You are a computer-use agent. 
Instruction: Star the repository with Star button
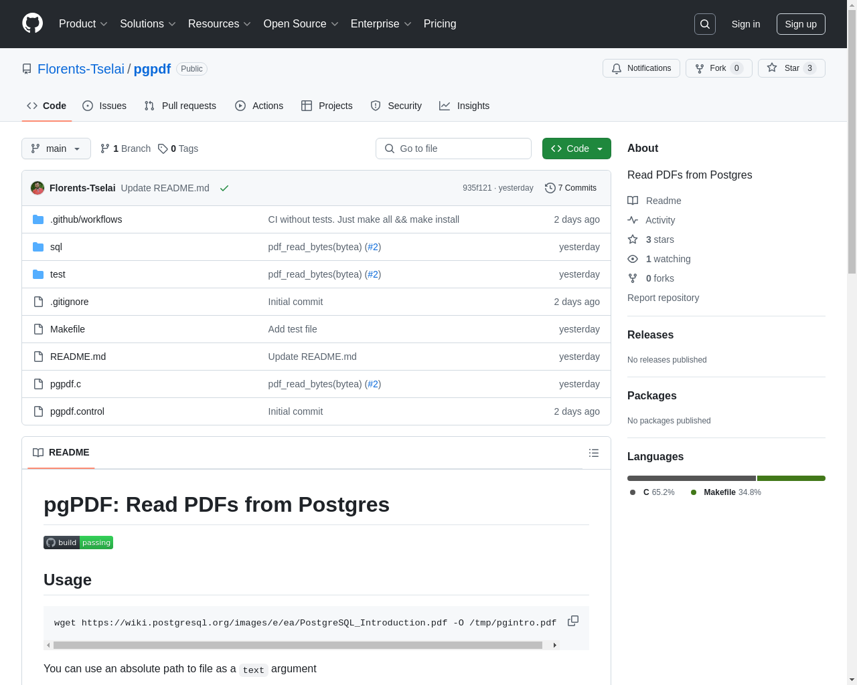click(791, 68)
